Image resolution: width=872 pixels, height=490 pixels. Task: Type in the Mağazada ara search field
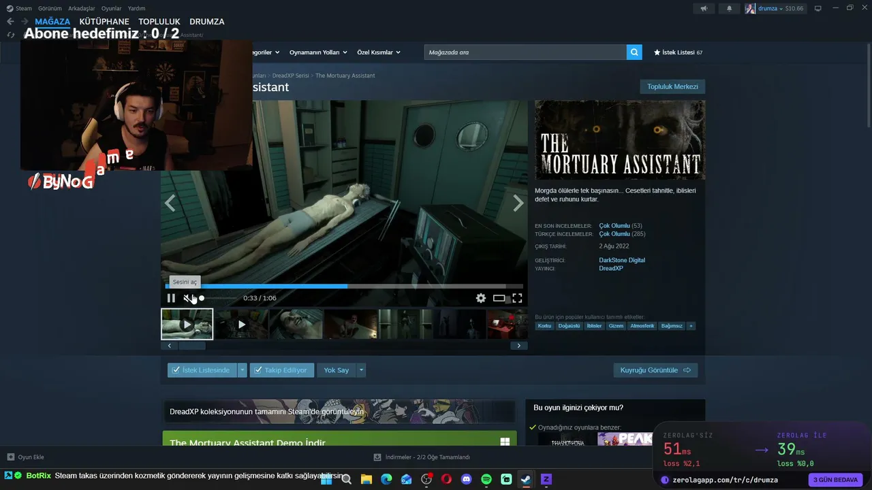click(525, 52)
